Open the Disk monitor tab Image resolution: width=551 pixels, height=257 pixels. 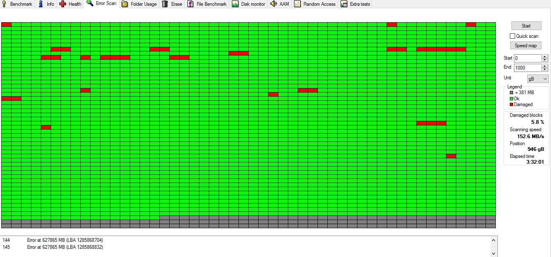(x=249, y=4)
